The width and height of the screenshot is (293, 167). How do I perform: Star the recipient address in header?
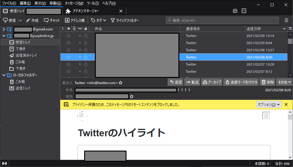coord(132,96)
